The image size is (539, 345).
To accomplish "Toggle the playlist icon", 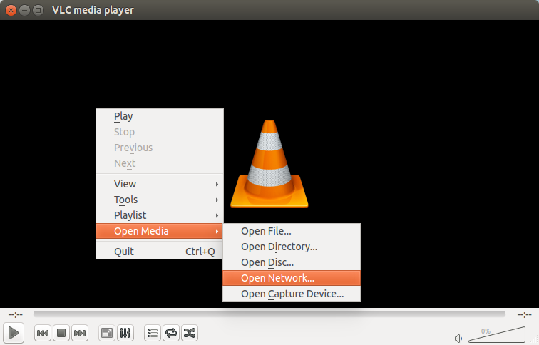I will [153, 333].
